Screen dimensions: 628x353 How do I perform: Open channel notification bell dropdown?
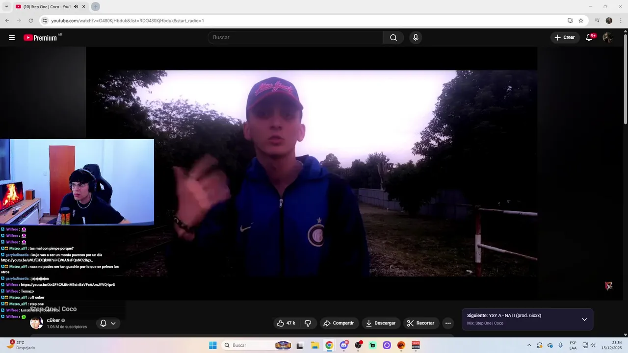108,323
